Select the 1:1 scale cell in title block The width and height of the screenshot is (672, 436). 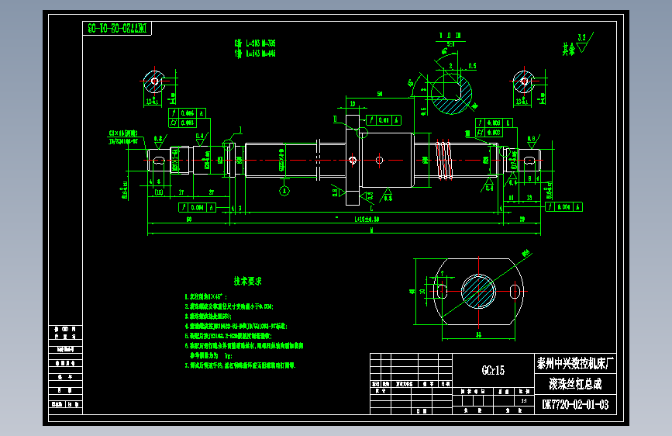(524, 401)
